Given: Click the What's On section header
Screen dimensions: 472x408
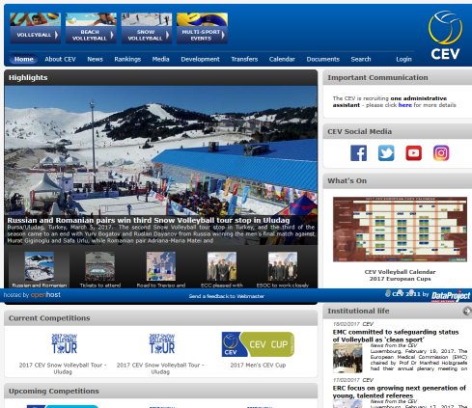Looking at the screenshot, I should pos(347,180).
